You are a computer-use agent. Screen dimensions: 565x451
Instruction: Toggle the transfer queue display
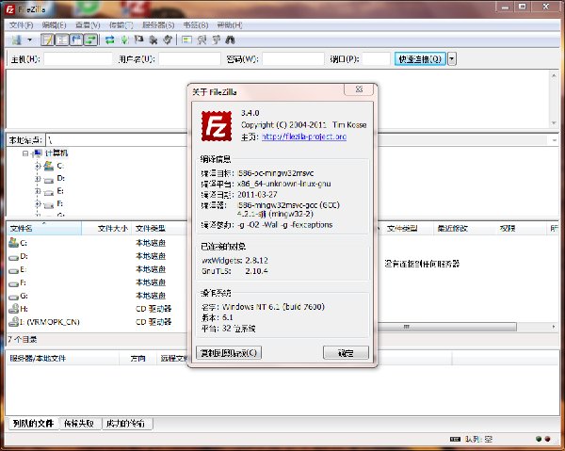click(x=90, y=40)
